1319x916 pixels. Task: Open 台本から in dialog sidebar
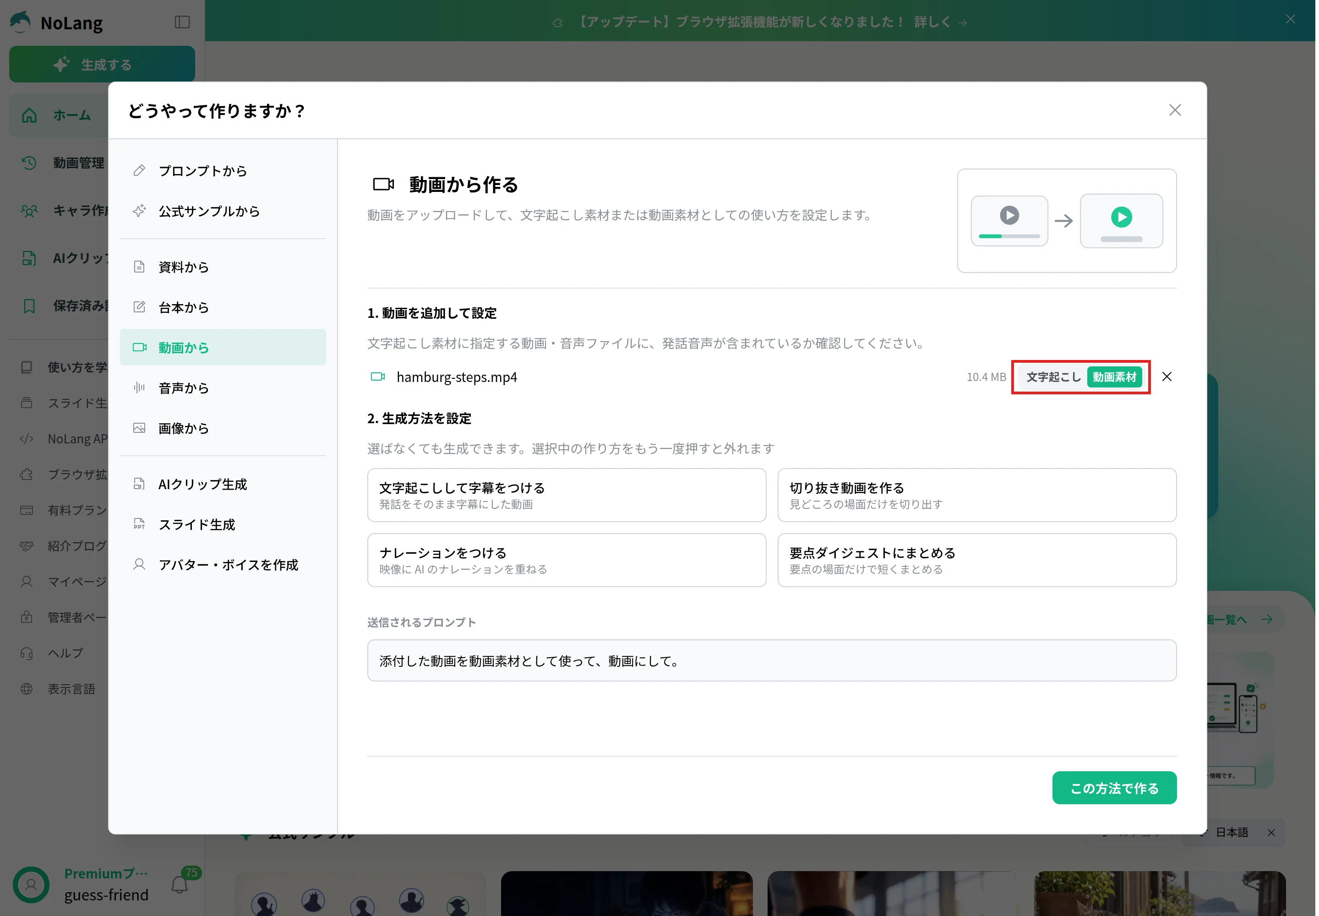tap(223, 307)
